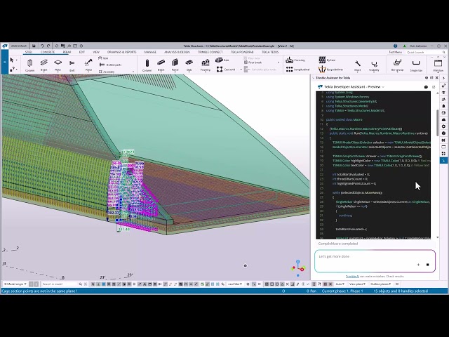Select the Single bar tool
Viewport: 449px width, 337px height.
[416, 65]
